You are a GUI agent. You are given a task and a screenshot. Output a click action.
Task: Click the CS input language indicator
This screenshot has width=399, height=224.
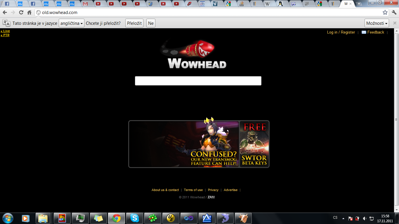(335, 218)
